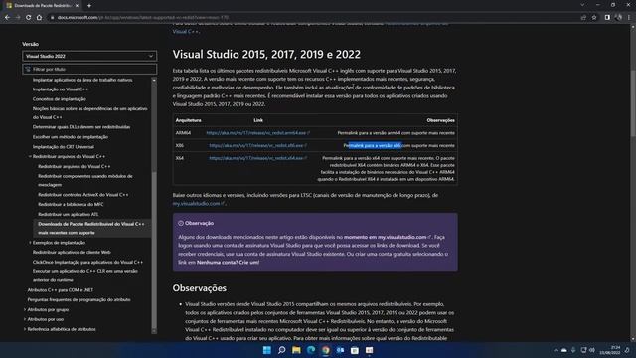Click the X86 vc_redist download link
636x358 pixels.
click(258, 145)
